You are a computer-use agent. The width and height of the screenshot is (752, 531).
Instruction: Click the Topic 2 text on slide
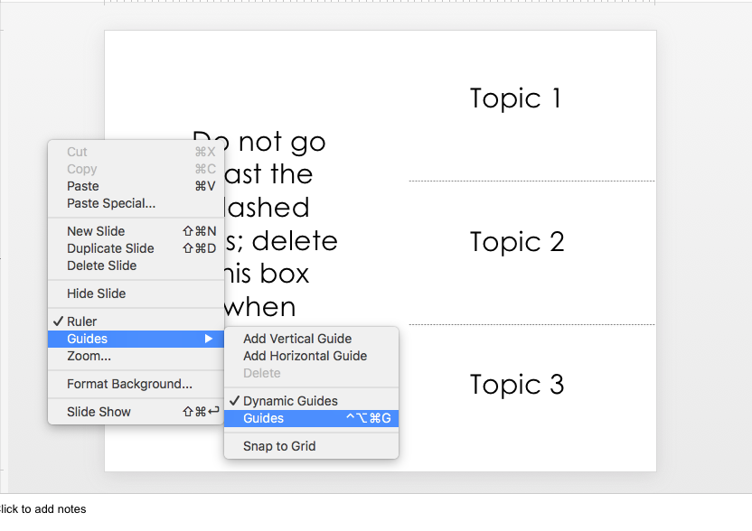click(x=517, y=242)
